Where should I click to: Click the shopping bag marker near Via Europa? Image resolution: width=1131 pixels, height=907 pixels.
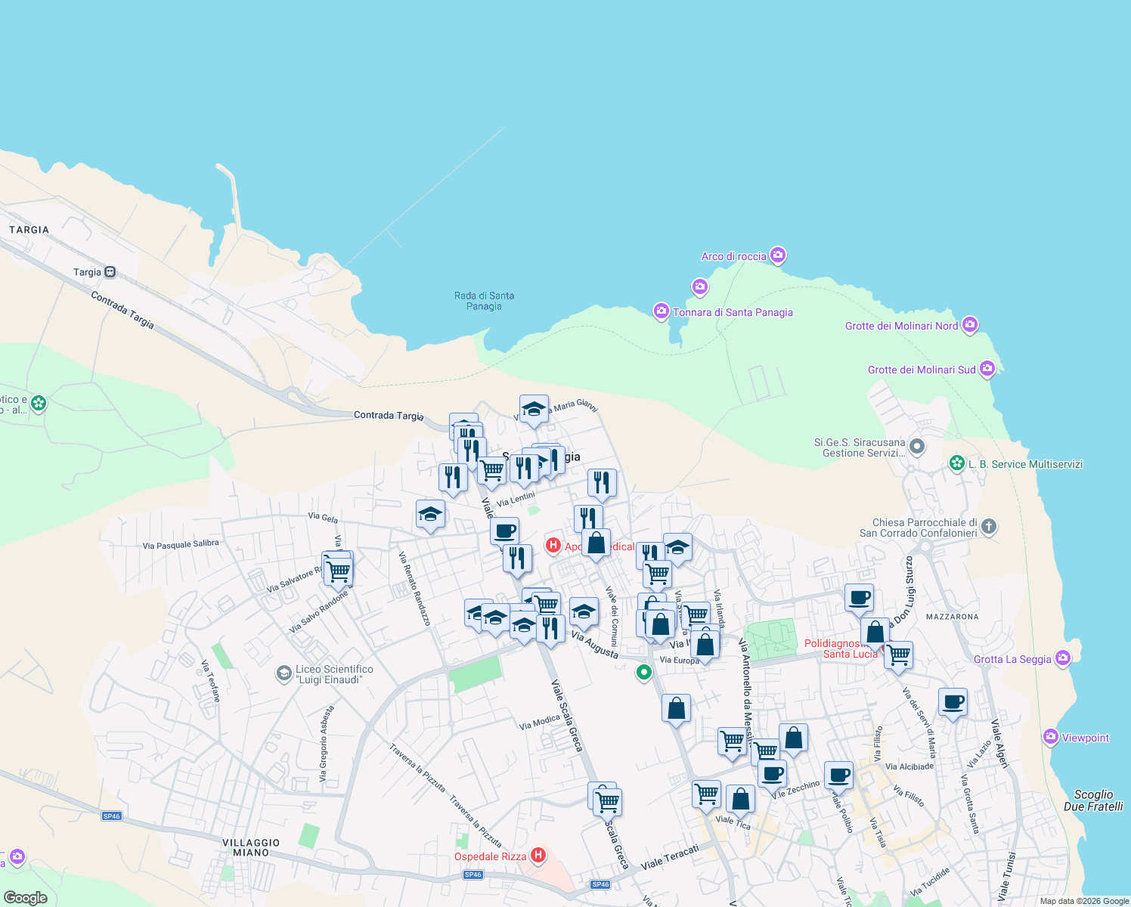click(704, 644)
